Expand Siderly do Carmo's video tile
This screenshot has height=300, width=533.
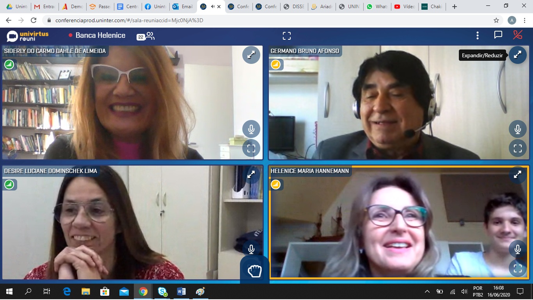pos(251,55)
